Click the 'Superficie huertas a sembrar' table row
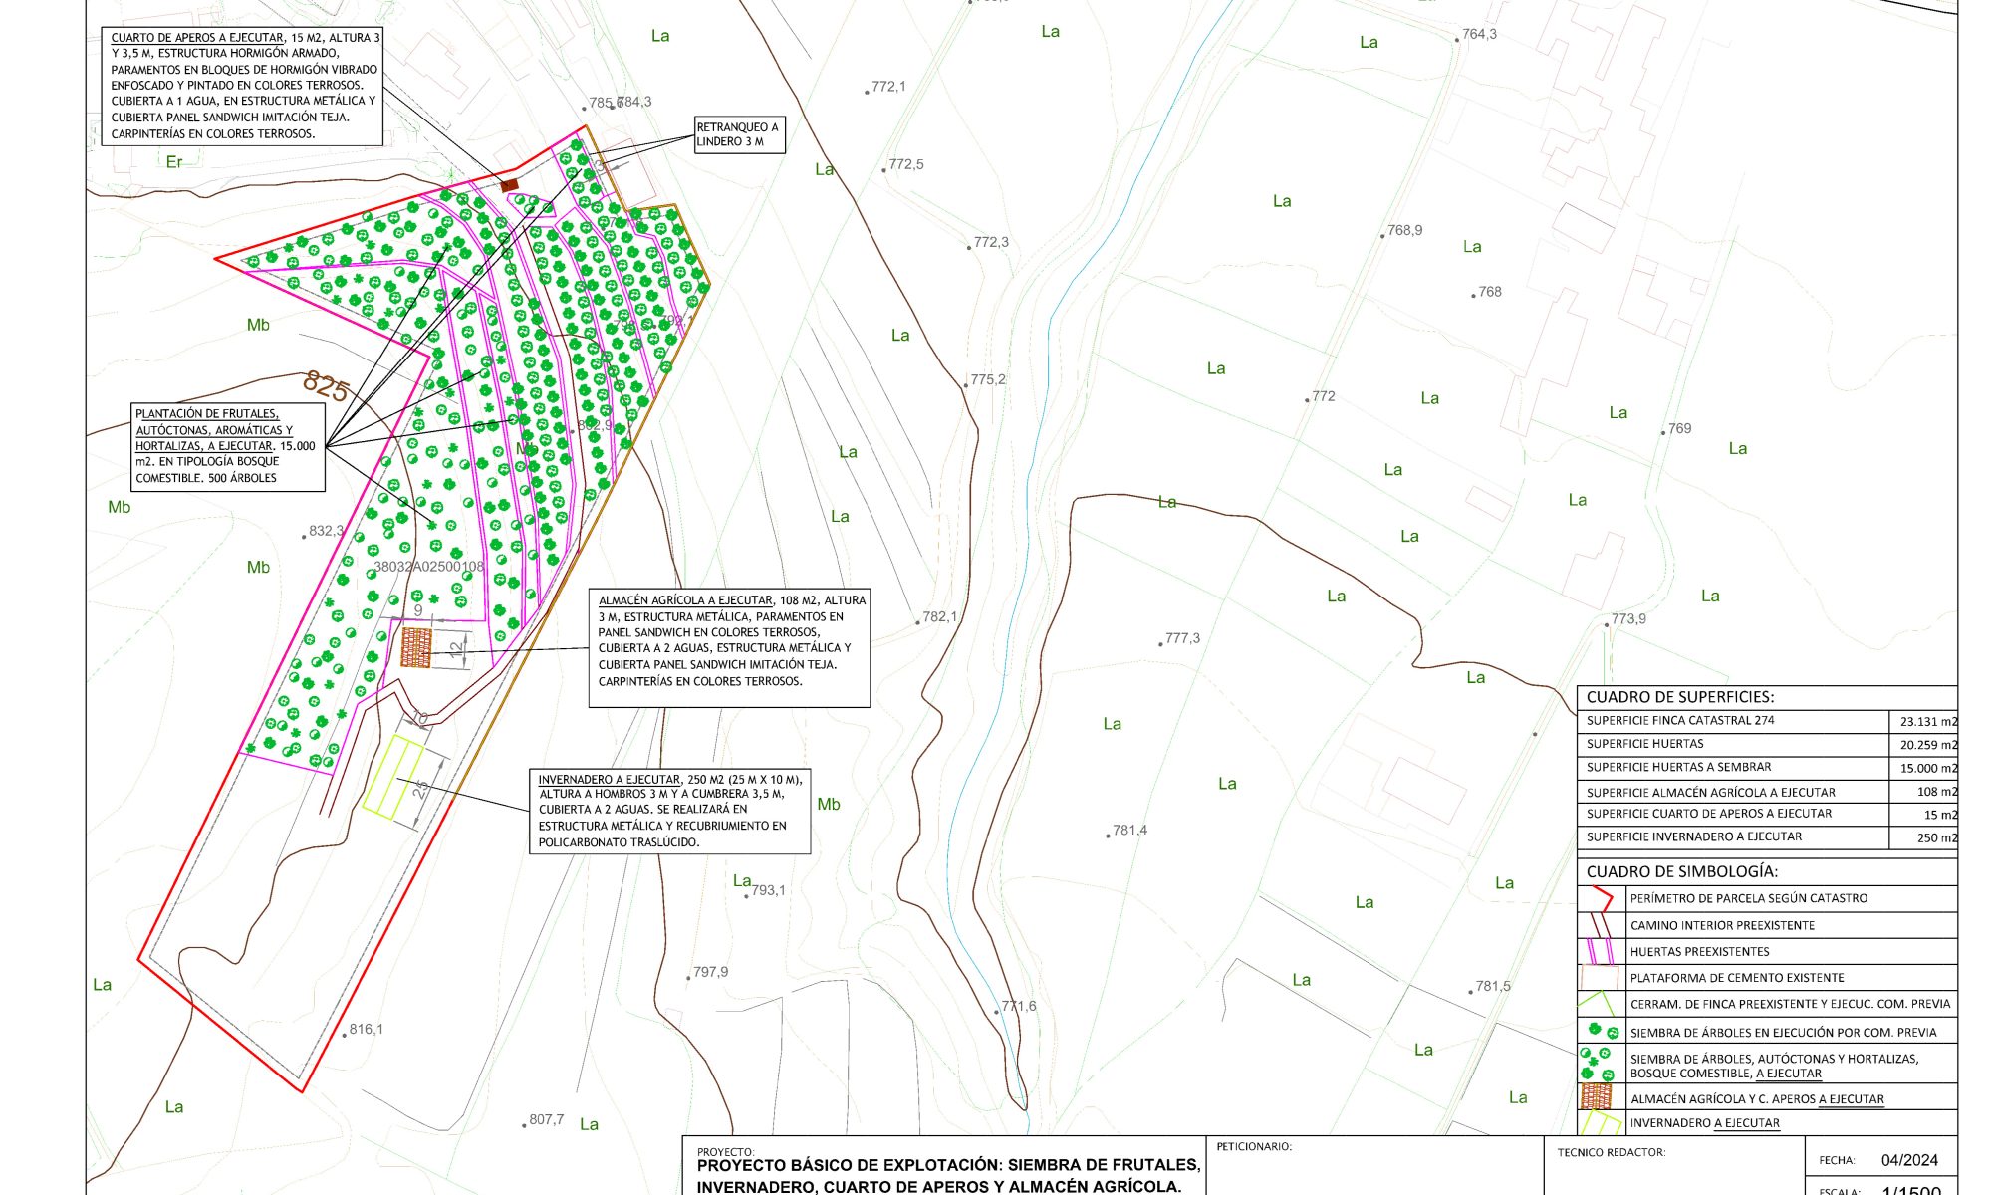The image size is (1992, 1195). (x=1678, y=767)
